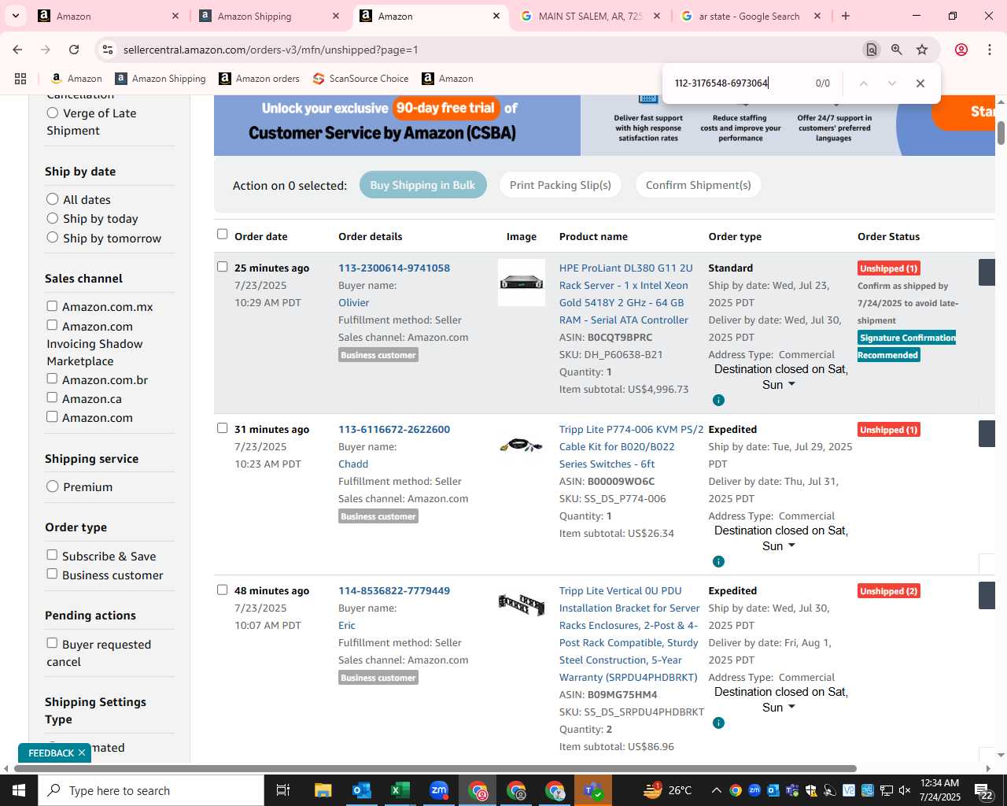Open the Chrome profile avatar icon
Viewport: 1007px width, 806px height.
click(x=961, y=50)
